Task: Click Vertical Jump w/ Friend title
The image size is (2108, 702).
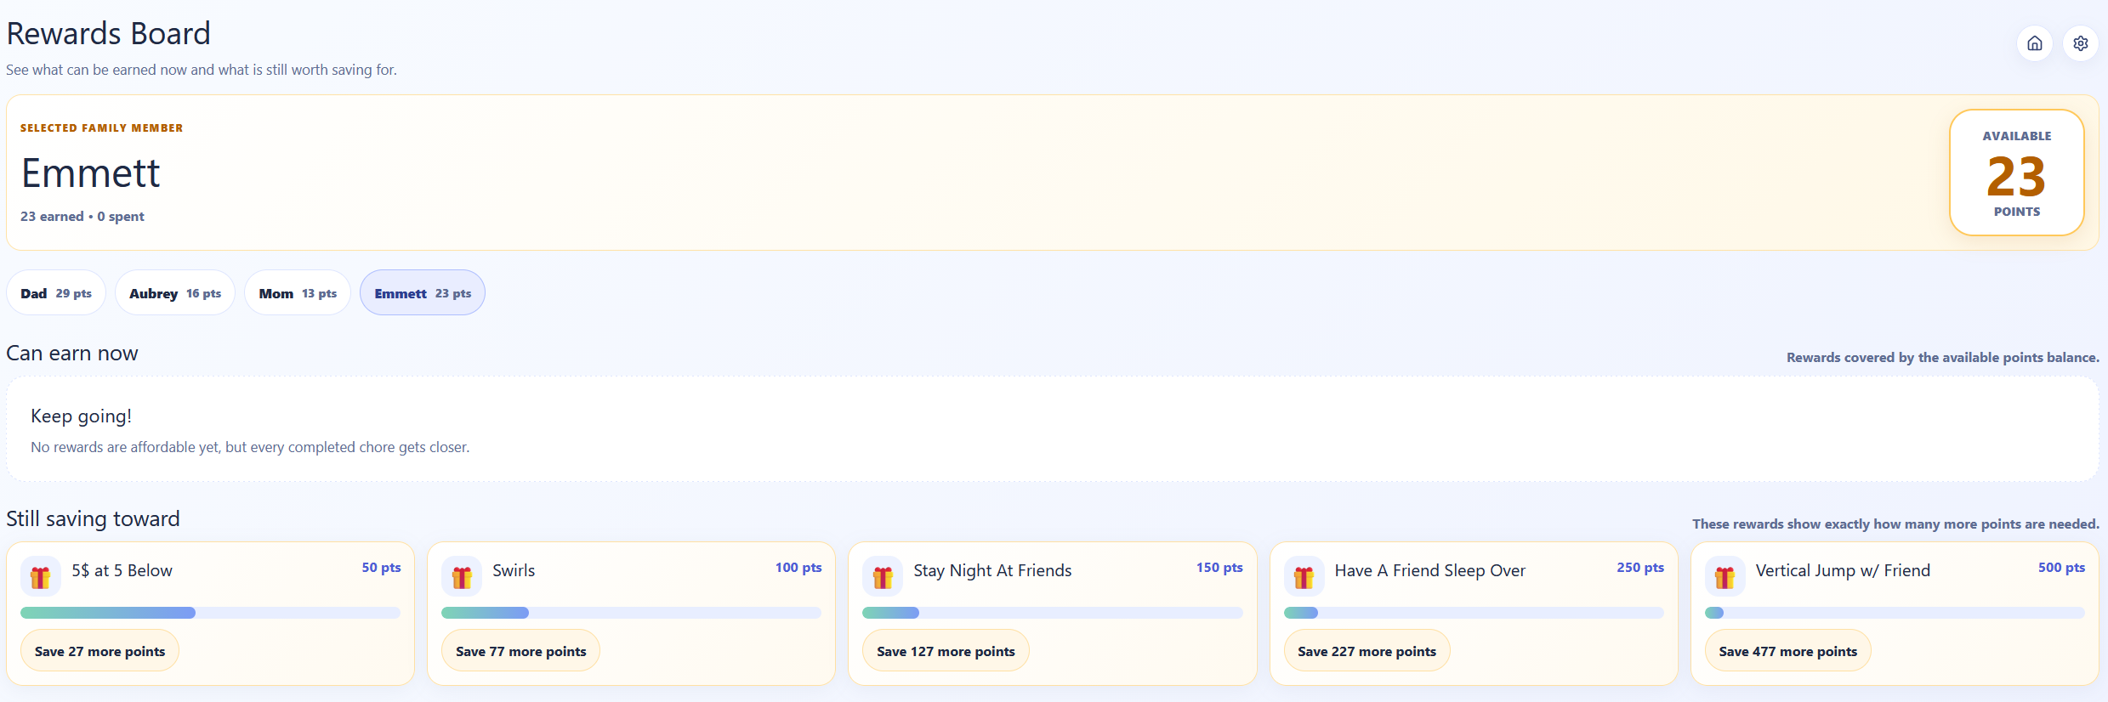Action: click(x=1843, y=570)
